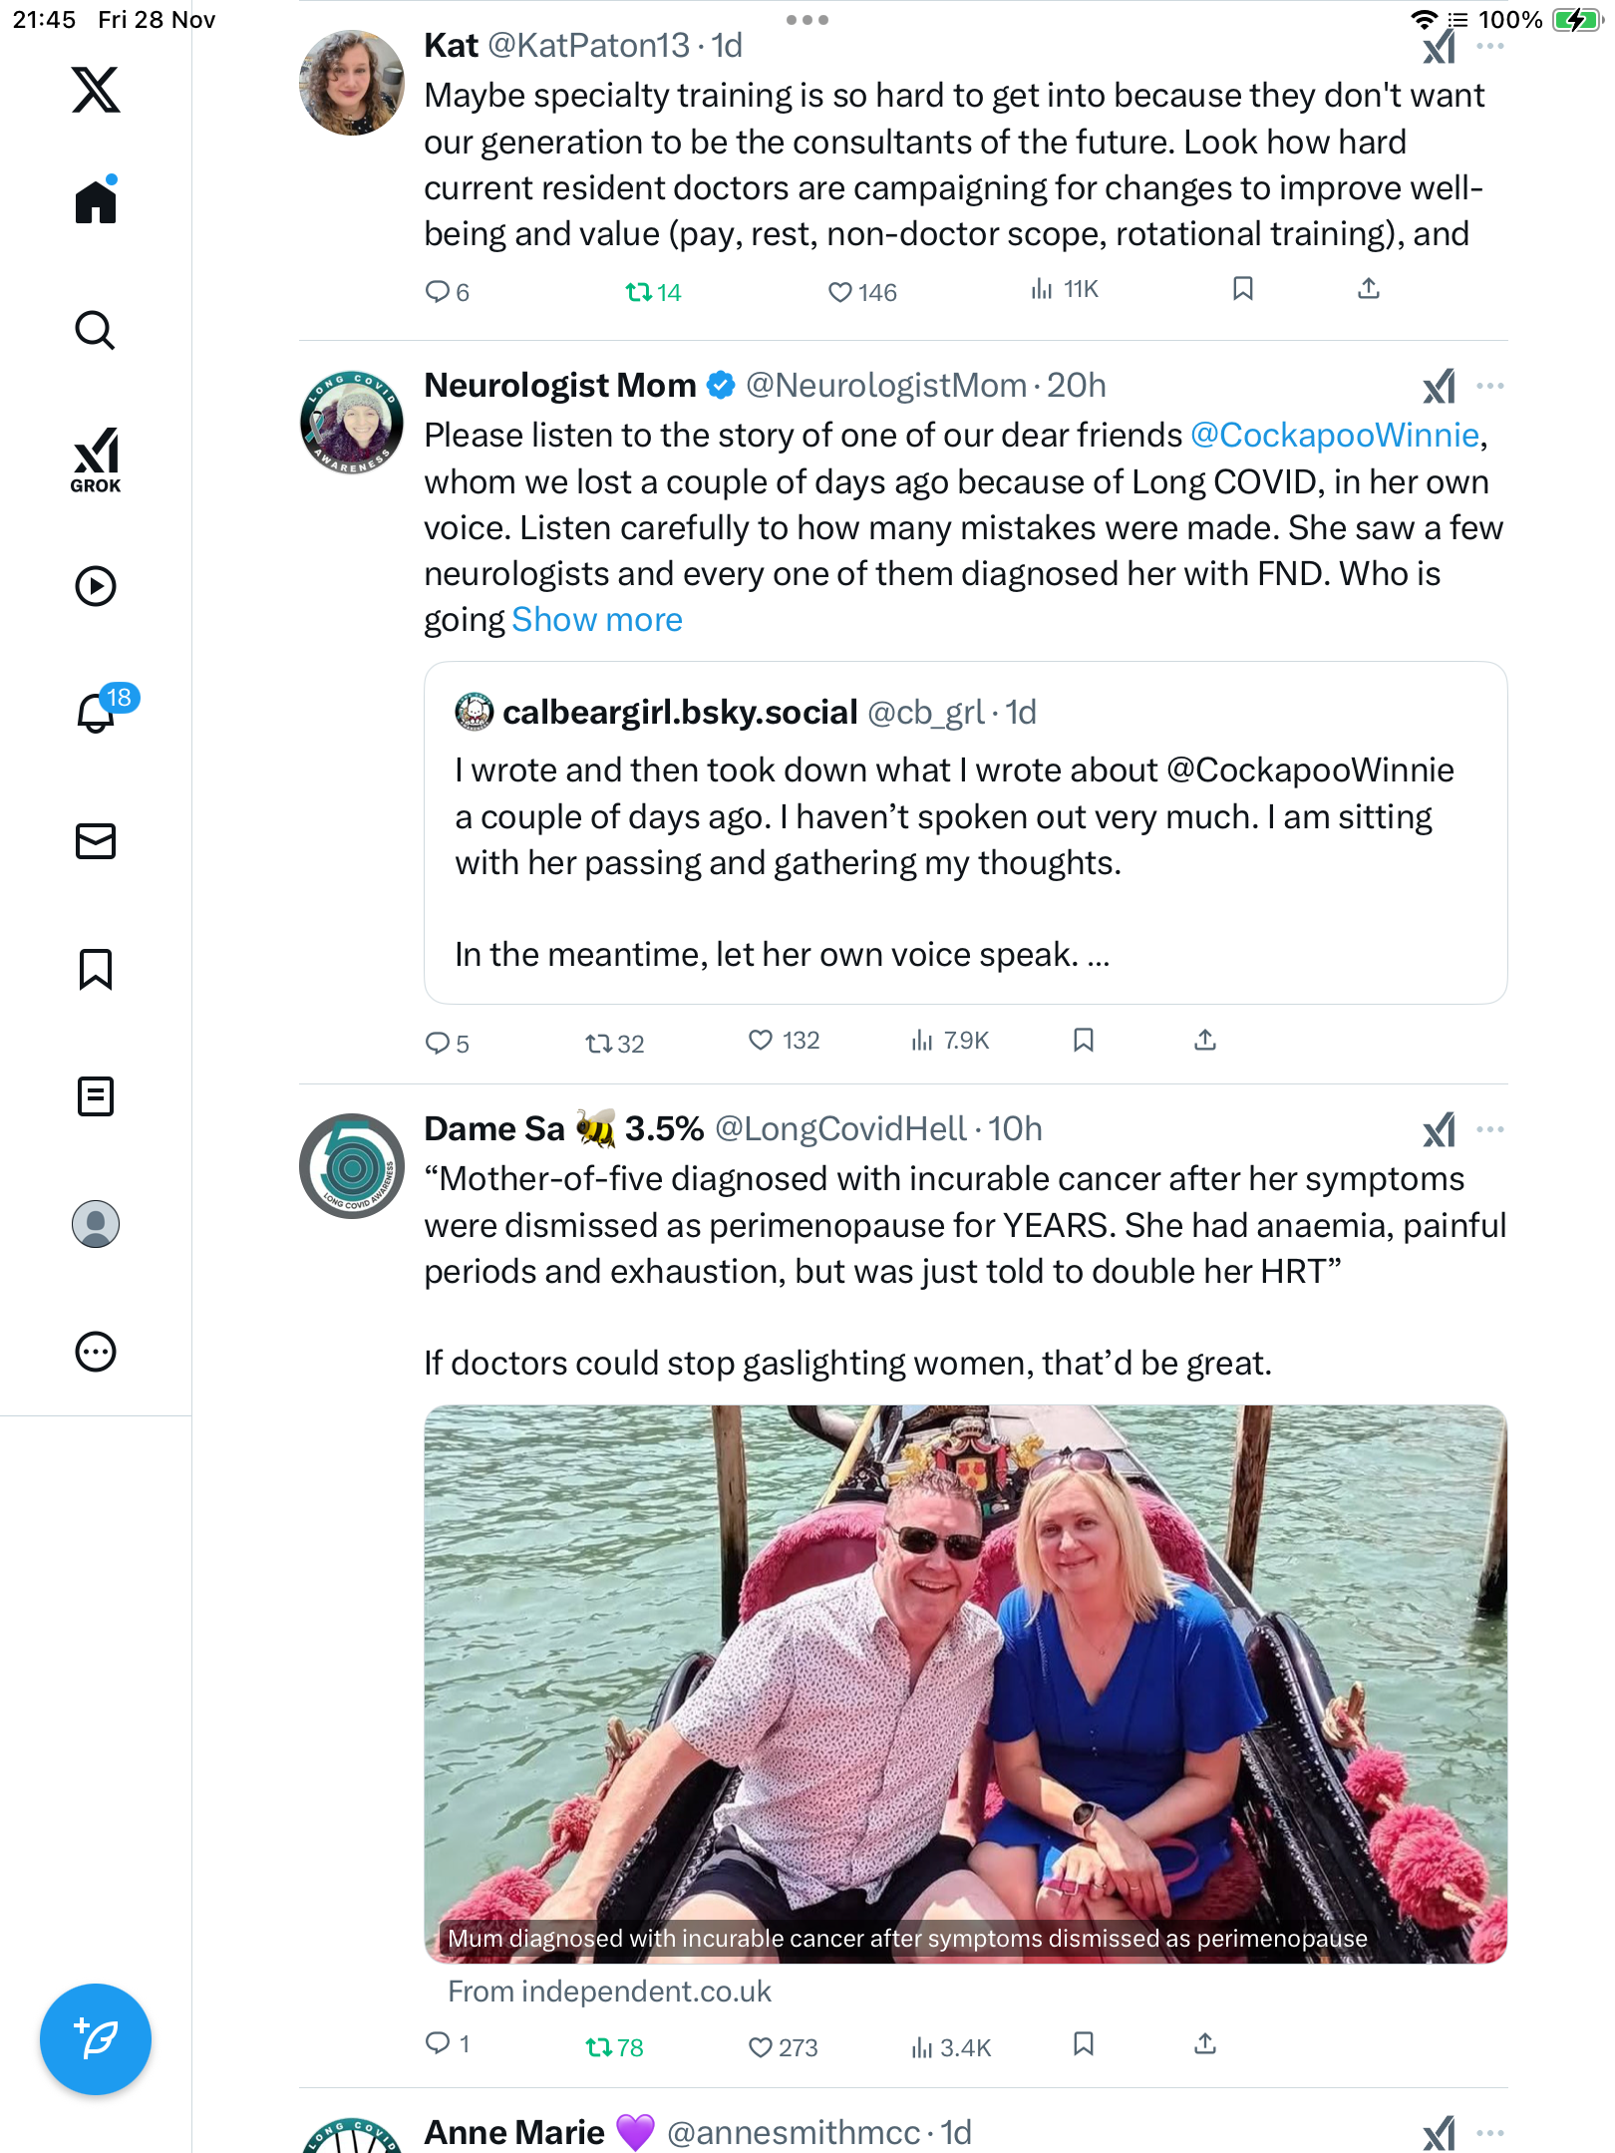The width and height of the screenshot is (1615, 2153).
Task: Like Kat's post with 146 likes
Action: click(840, 292)
